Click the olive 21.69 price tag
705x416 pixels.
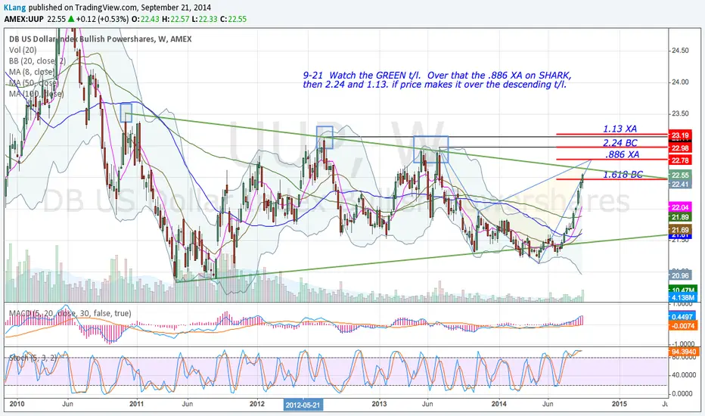[679, 230]
